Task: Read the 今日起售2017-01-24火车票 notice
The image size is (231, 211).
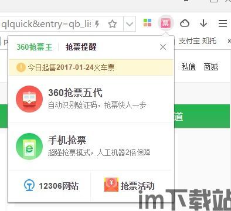Action: point(71,67)
